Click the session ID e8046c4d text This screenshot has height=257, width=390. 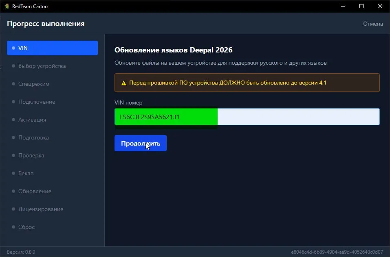coord(337,252)
